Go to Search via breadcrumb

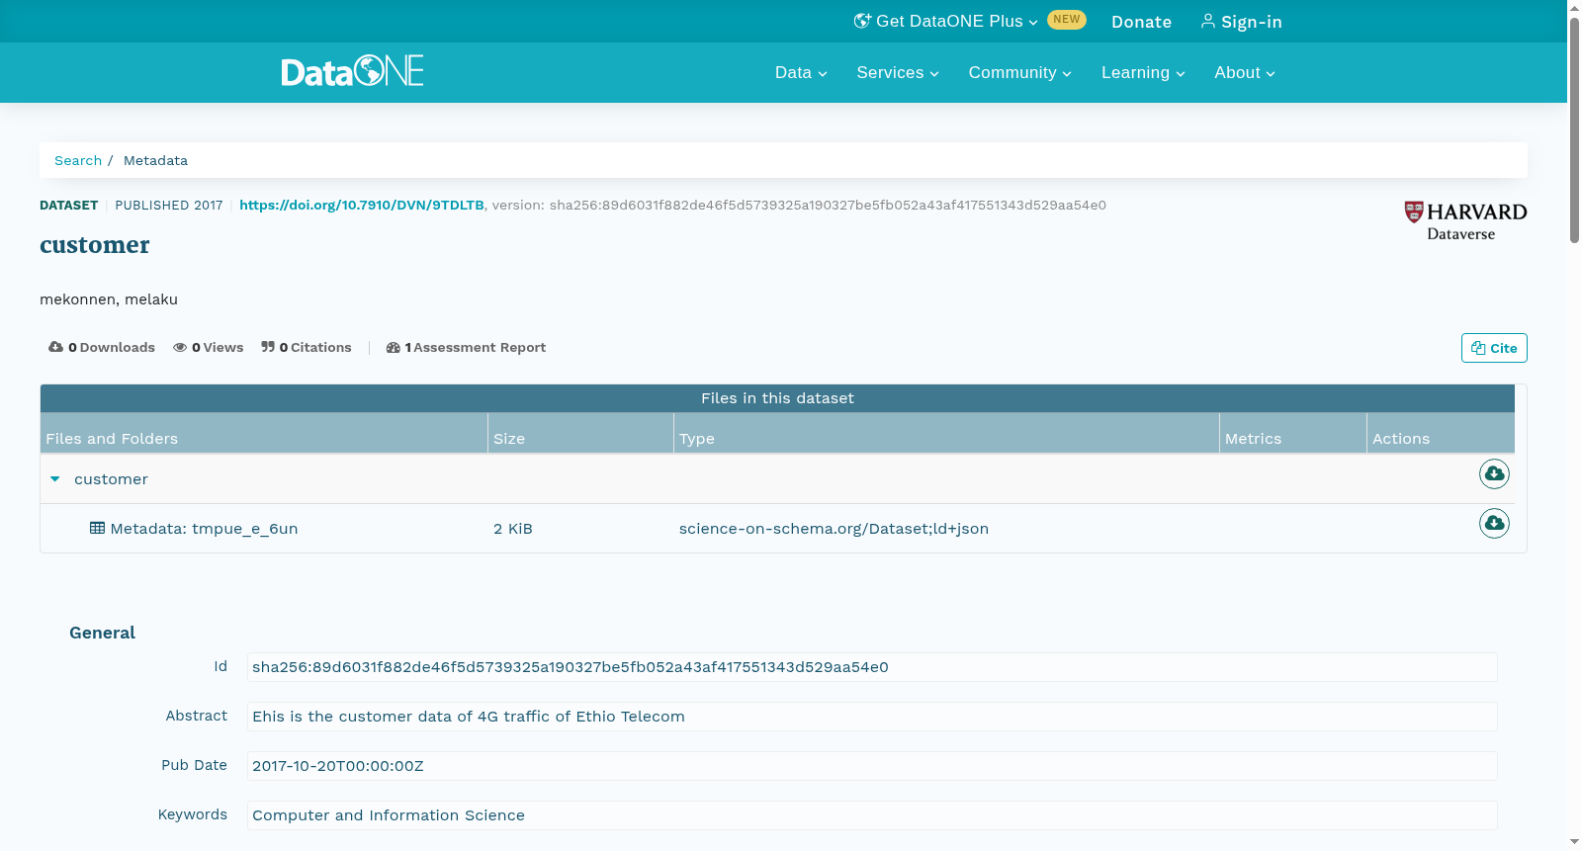coord(78,160)
